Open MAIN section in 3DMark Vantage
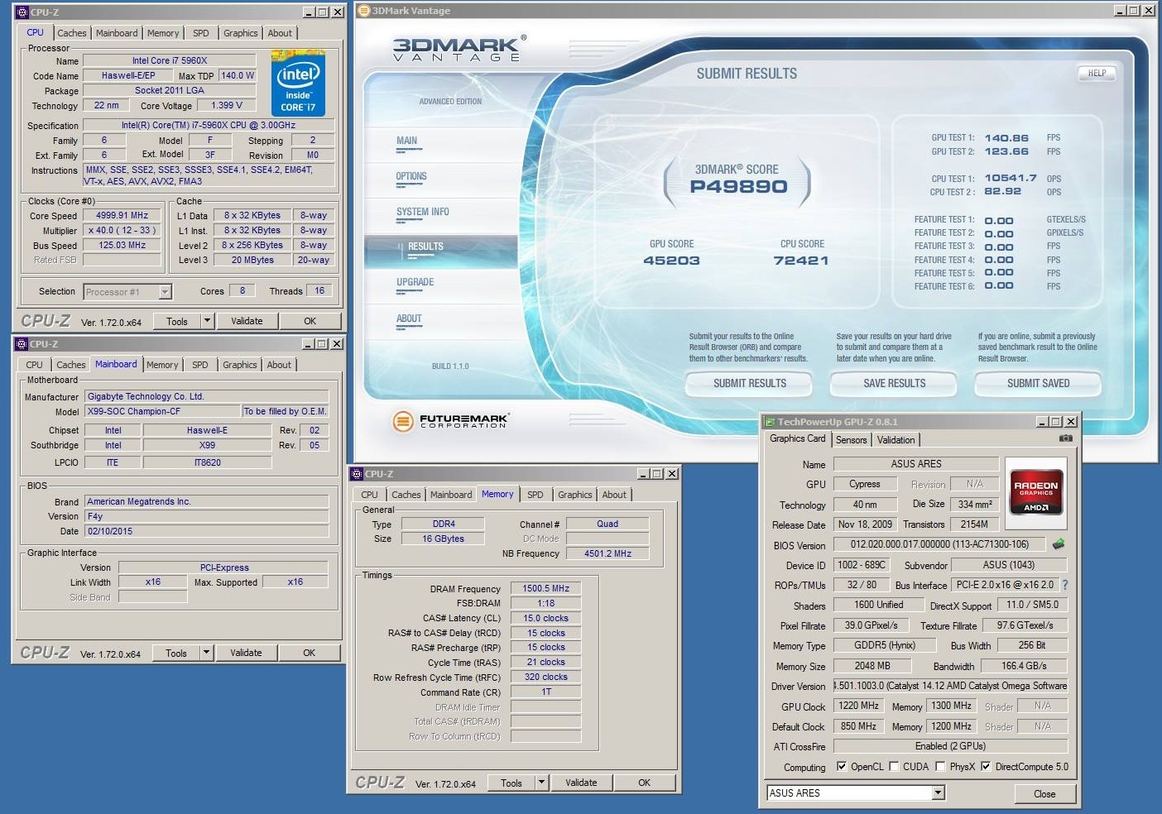 click(x=406, y=141)
